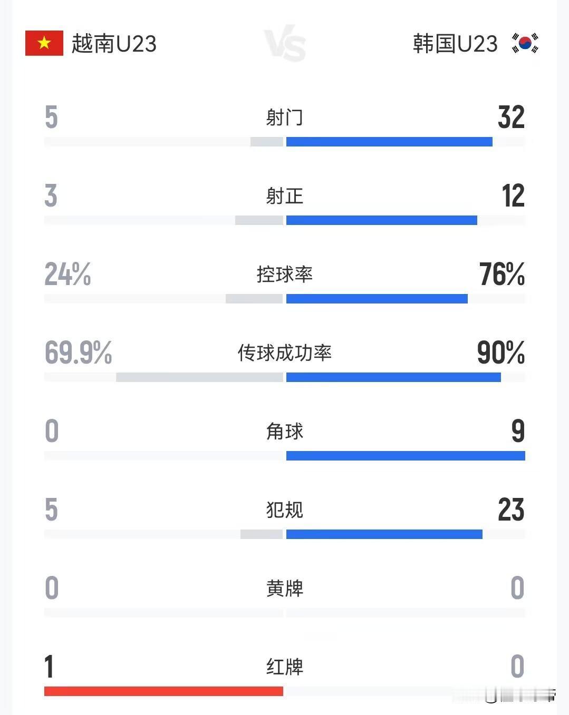Click the 传球成功率 label

tap(285, 352)
